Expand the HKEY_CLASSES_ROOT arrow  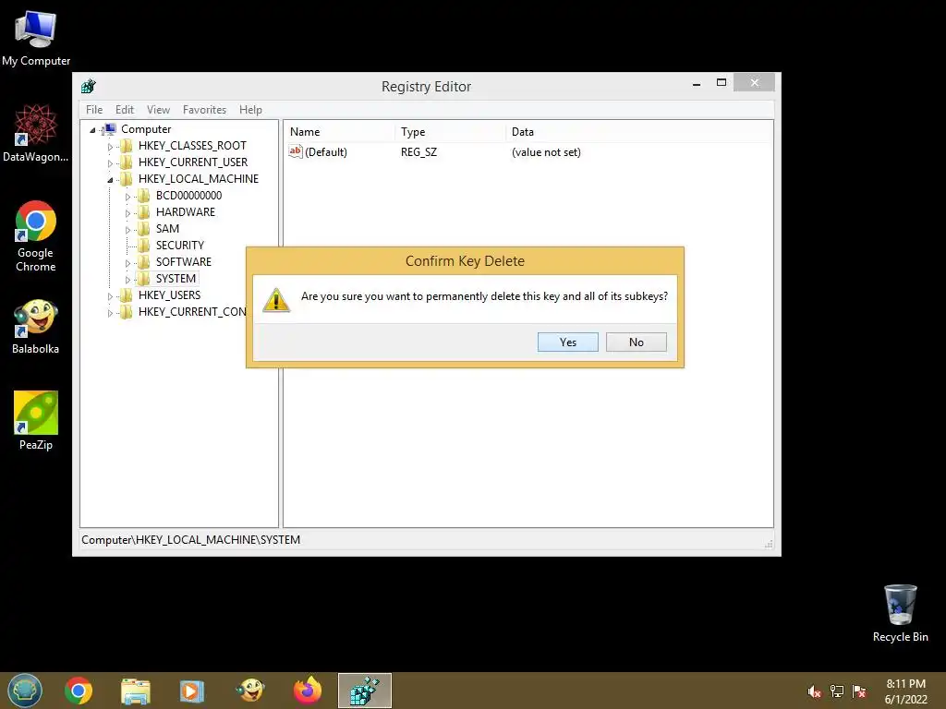click(x=110, y=147)
